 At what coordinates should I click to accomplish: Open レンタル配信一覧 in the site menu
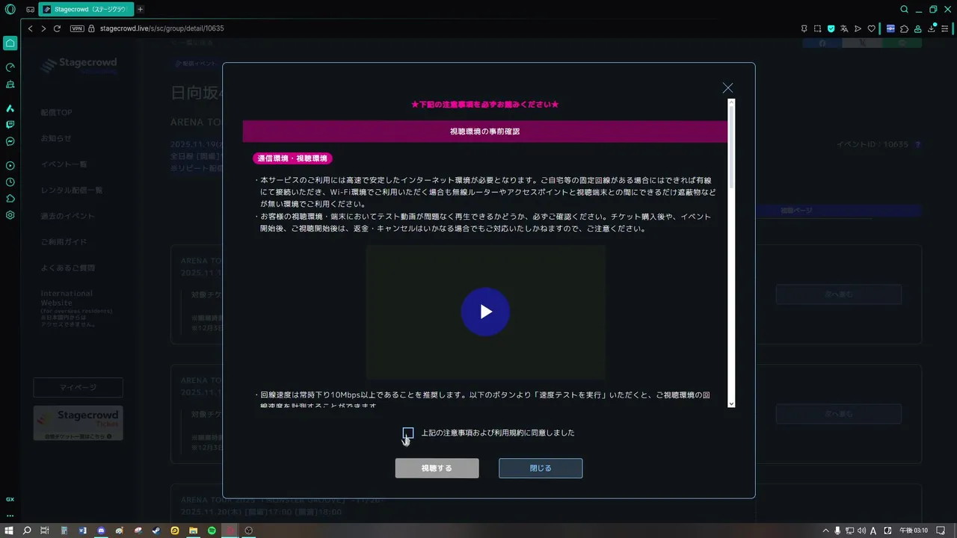(72, 191)
